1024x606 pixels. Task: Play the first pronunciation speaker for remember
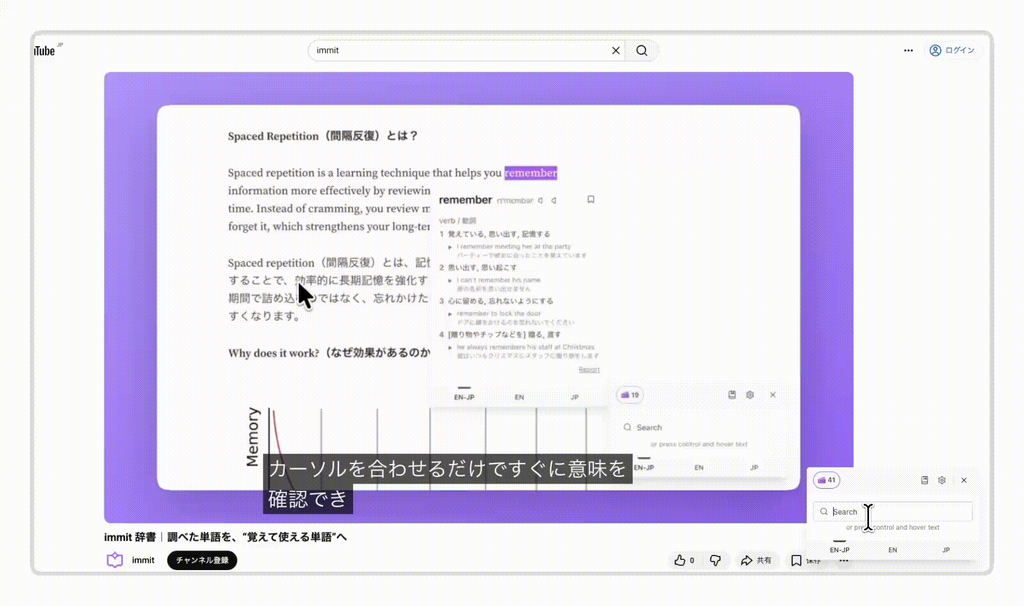click(540, 200)
